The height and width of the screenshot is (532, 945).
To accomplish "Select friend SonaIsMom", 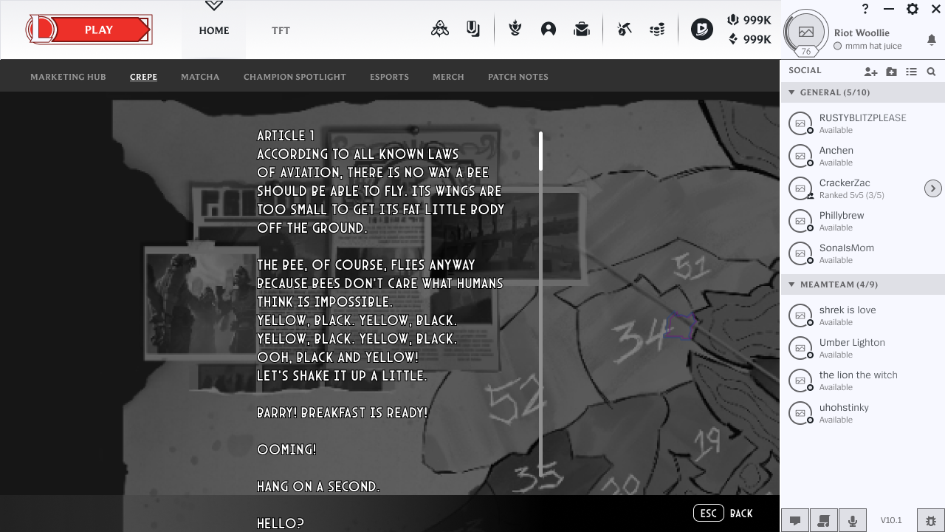I will pyautogui.click(x=862, y=253).
